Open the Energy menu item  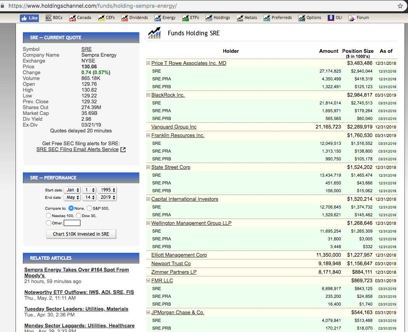(x=169, y=18)
